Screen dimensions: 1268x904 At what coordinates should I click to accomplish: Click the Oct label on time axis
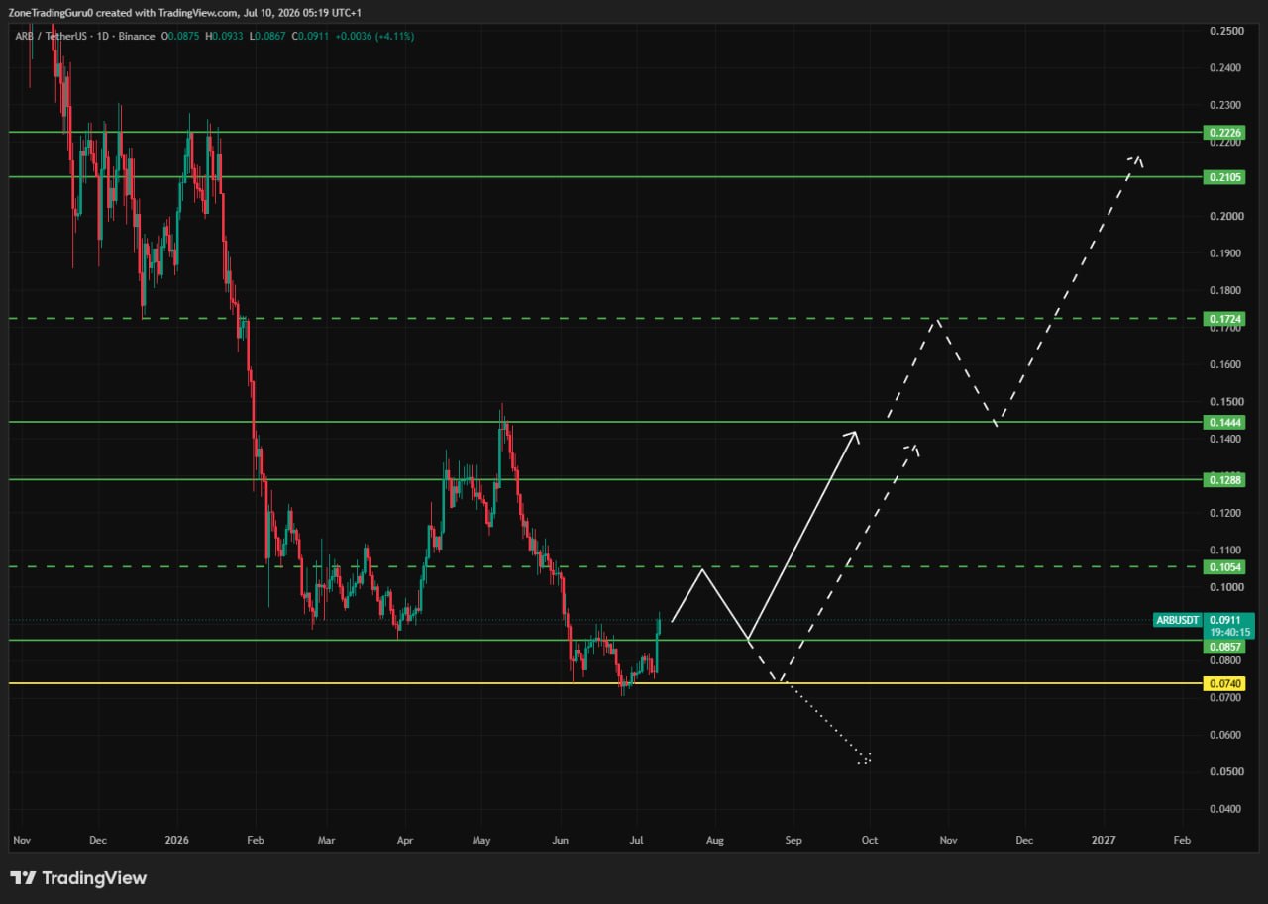point(869,840)
